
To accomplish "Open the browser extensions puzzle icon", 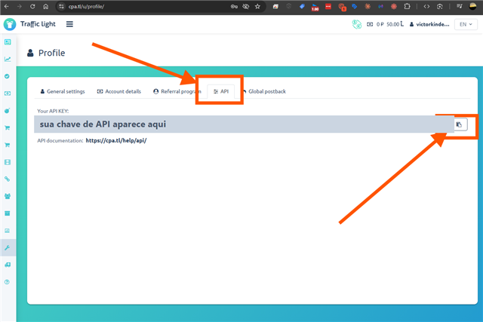I will click(x=407, y=7).
